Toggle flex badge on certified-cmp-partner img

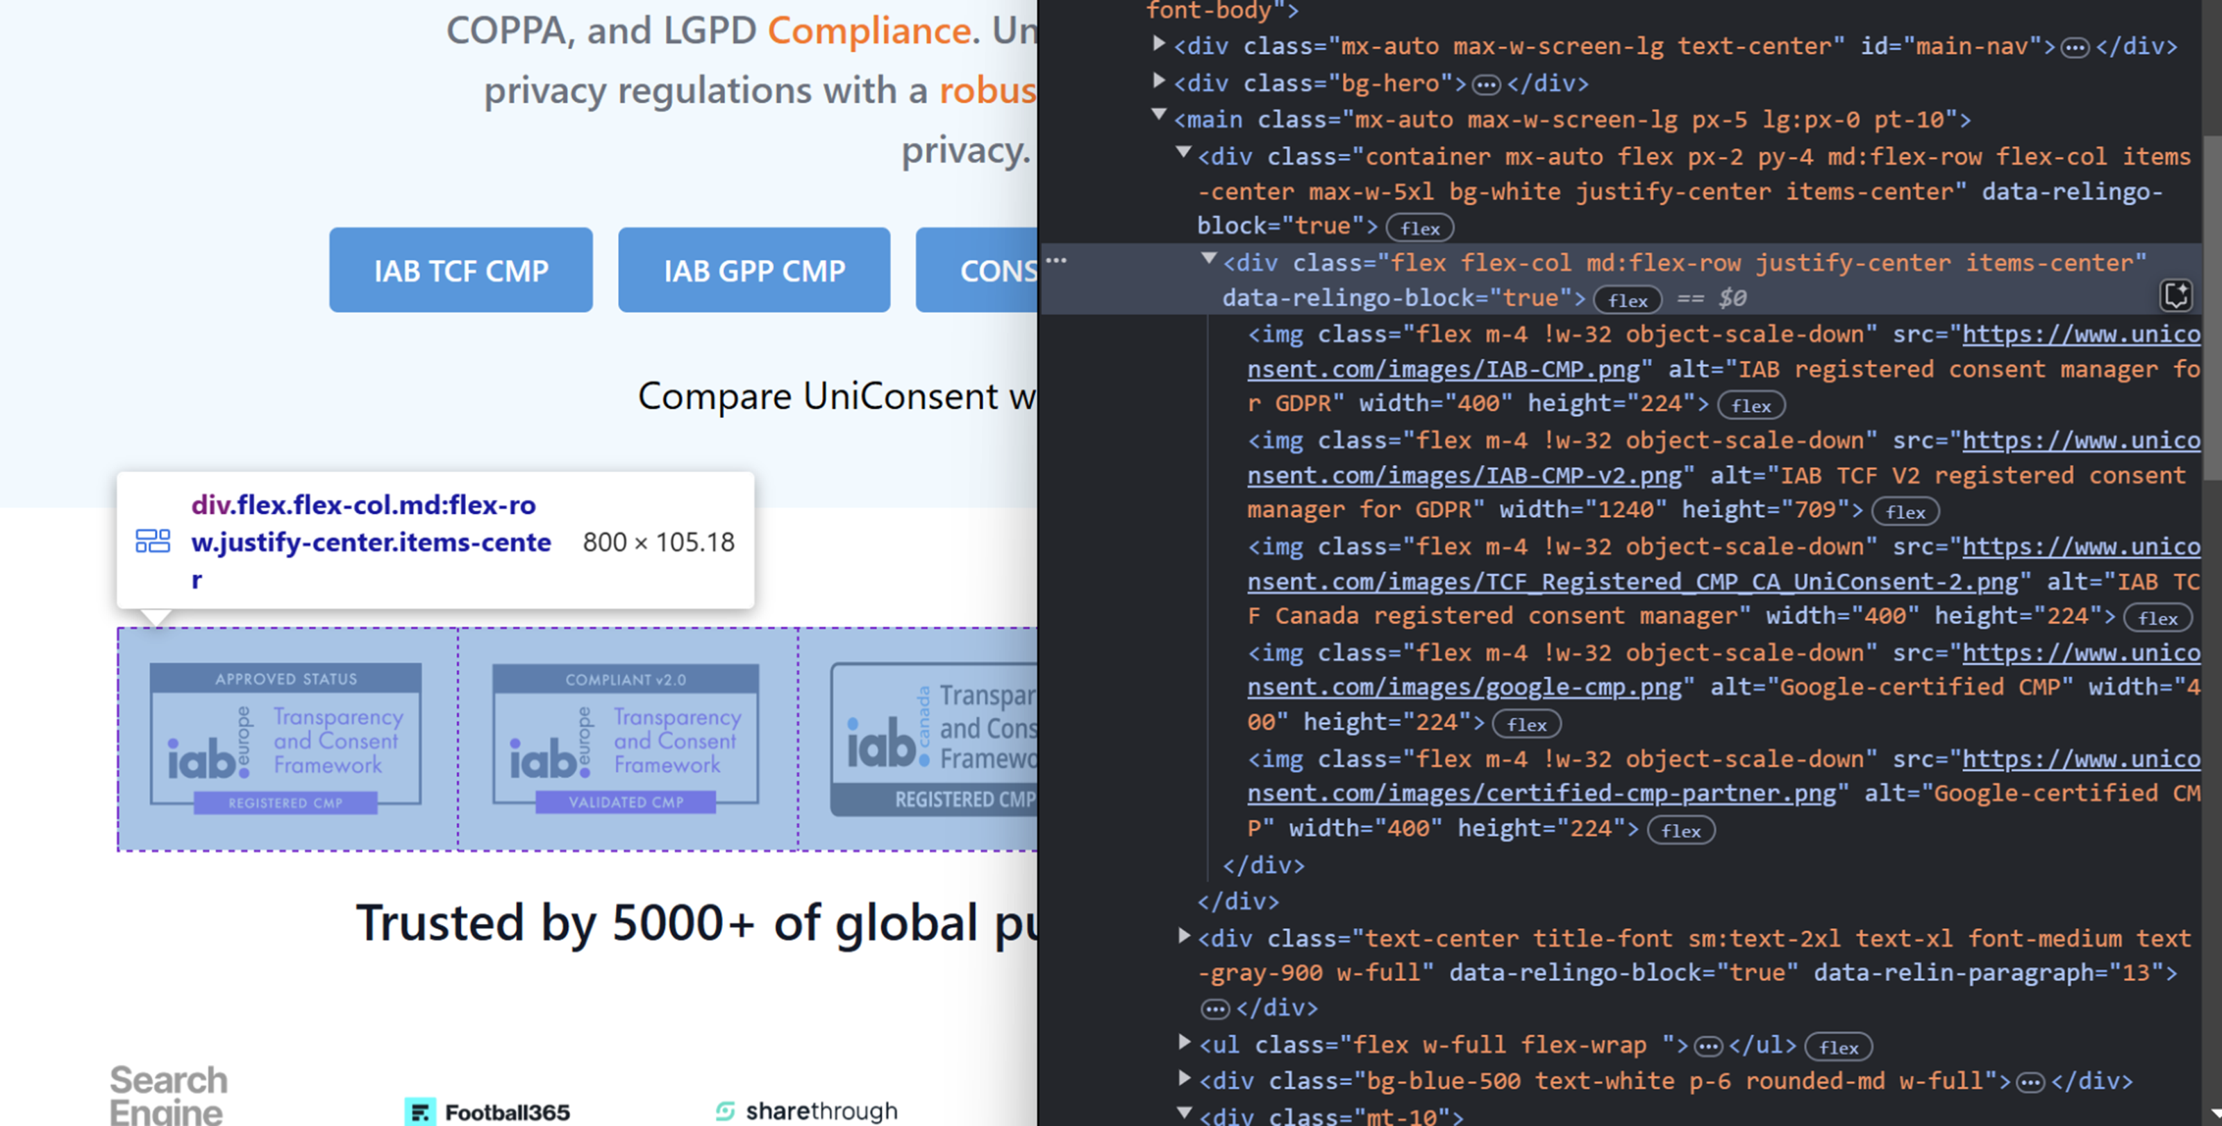coord(1681,830)
